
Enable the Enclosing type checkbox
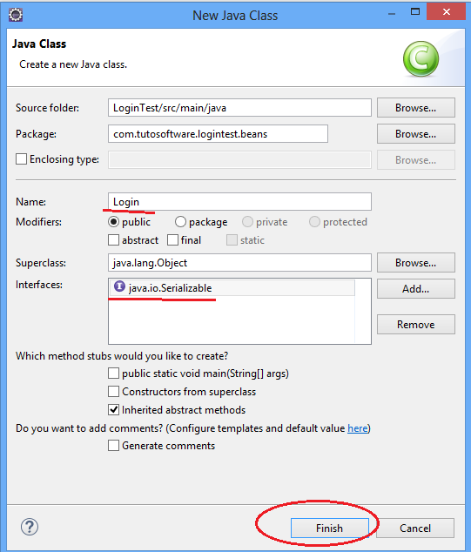[x=21, y=159]
